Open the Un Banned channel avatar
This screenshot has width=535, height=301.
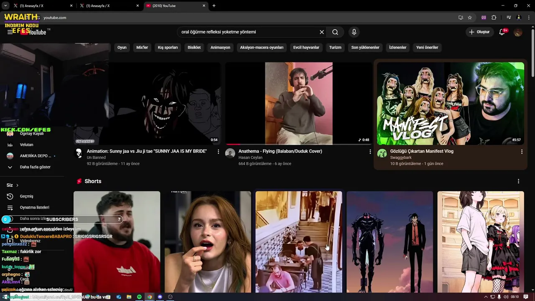[79, 153]
